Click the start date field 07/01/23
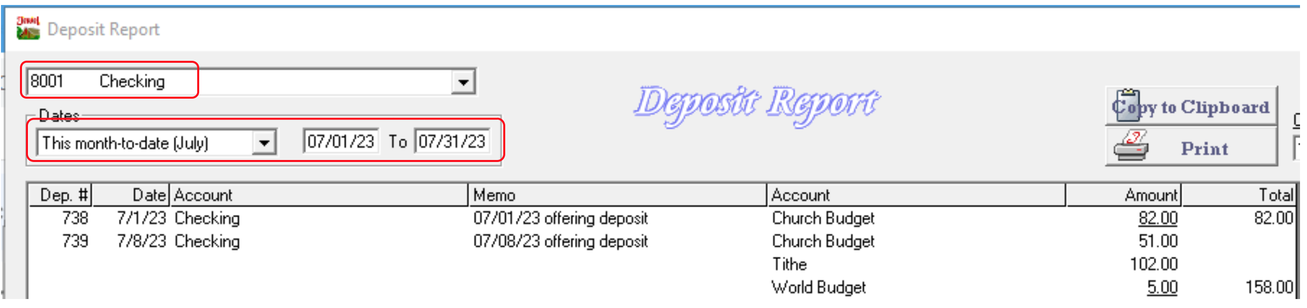The height and width of the screenshot is (308, 1307). (341, 142)
